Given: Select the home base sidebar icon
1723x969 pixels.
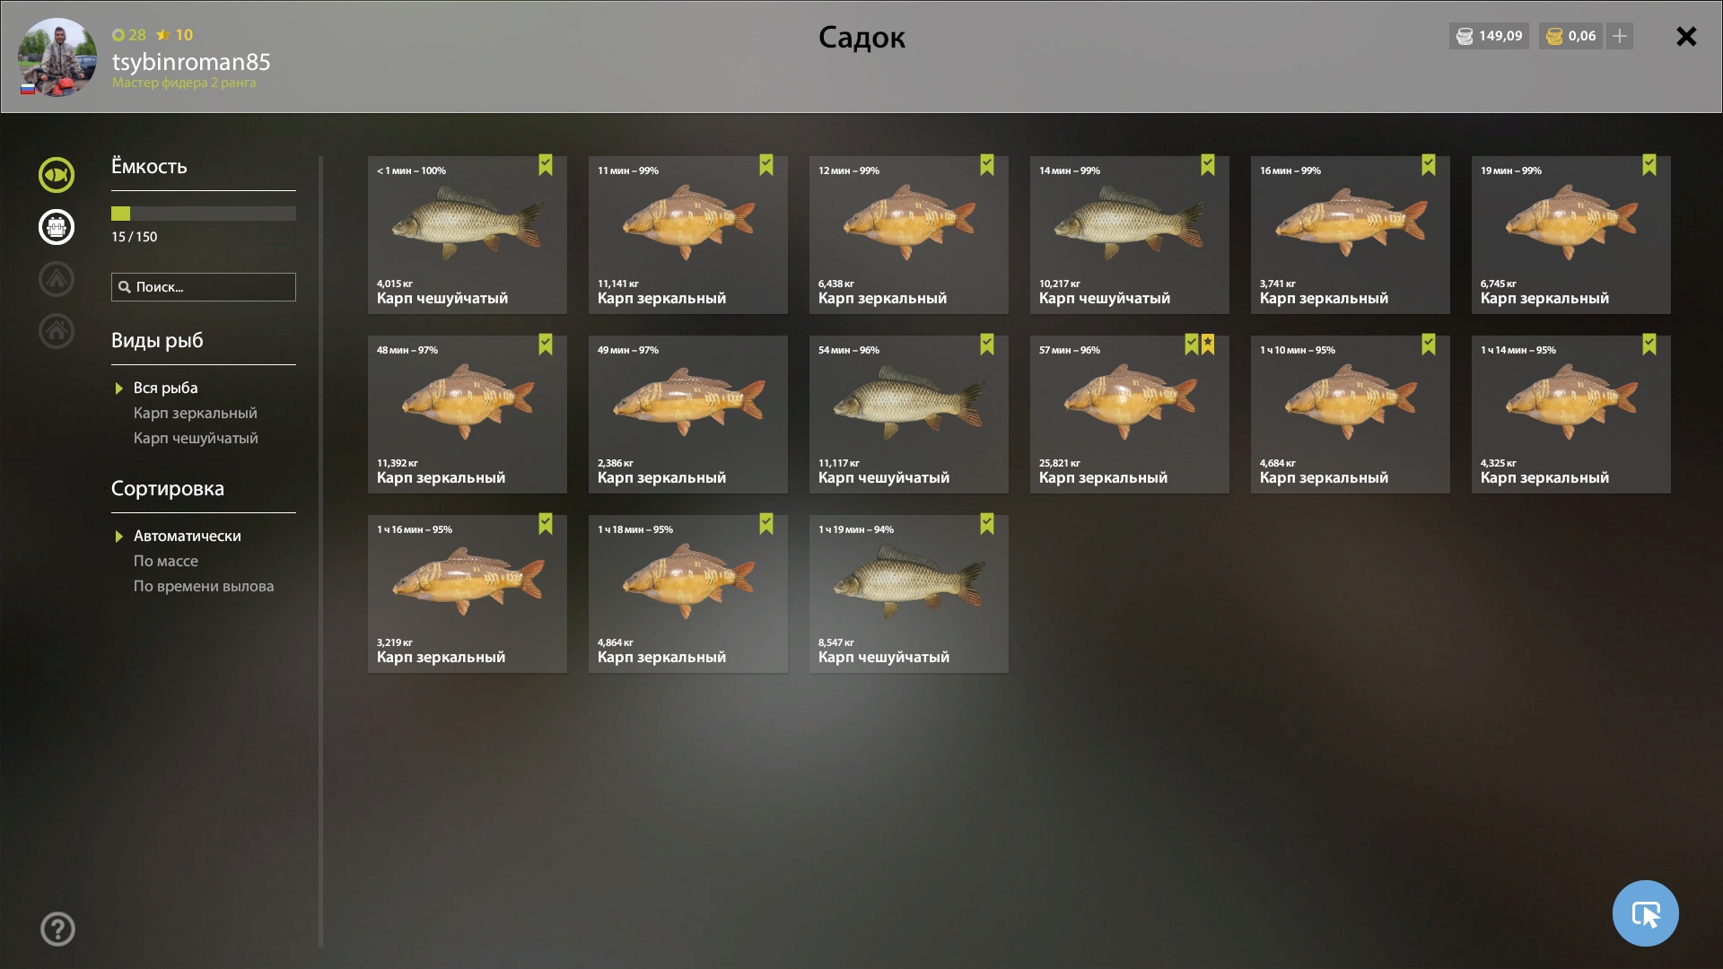Looking at the screenshot, I should pyautogui.click(x=56, y=331).
